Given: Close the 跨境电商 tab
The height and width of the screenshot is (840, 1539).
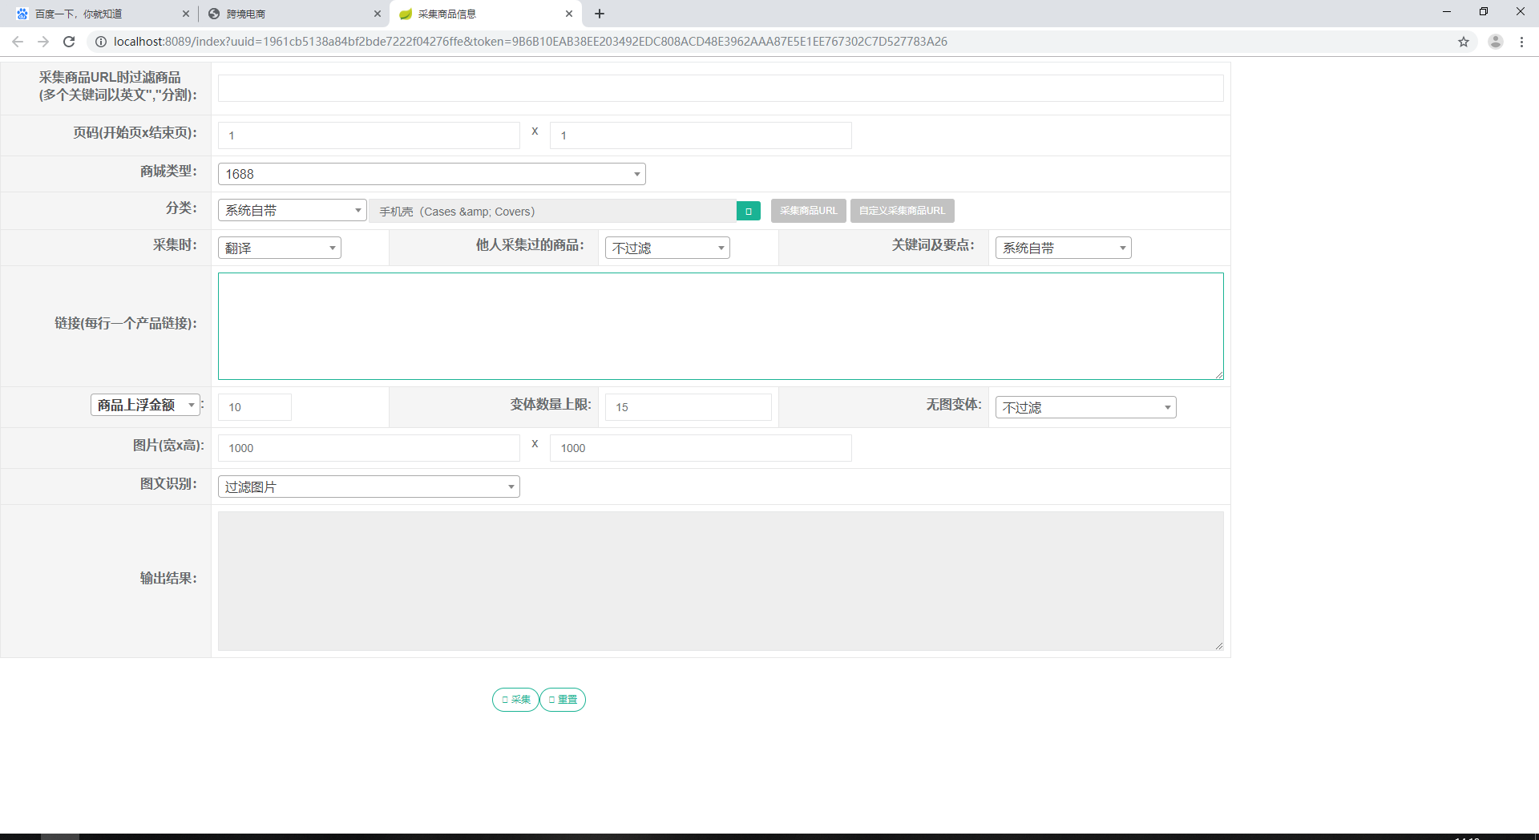Looking at the screenshot, I should coord(378,14).
